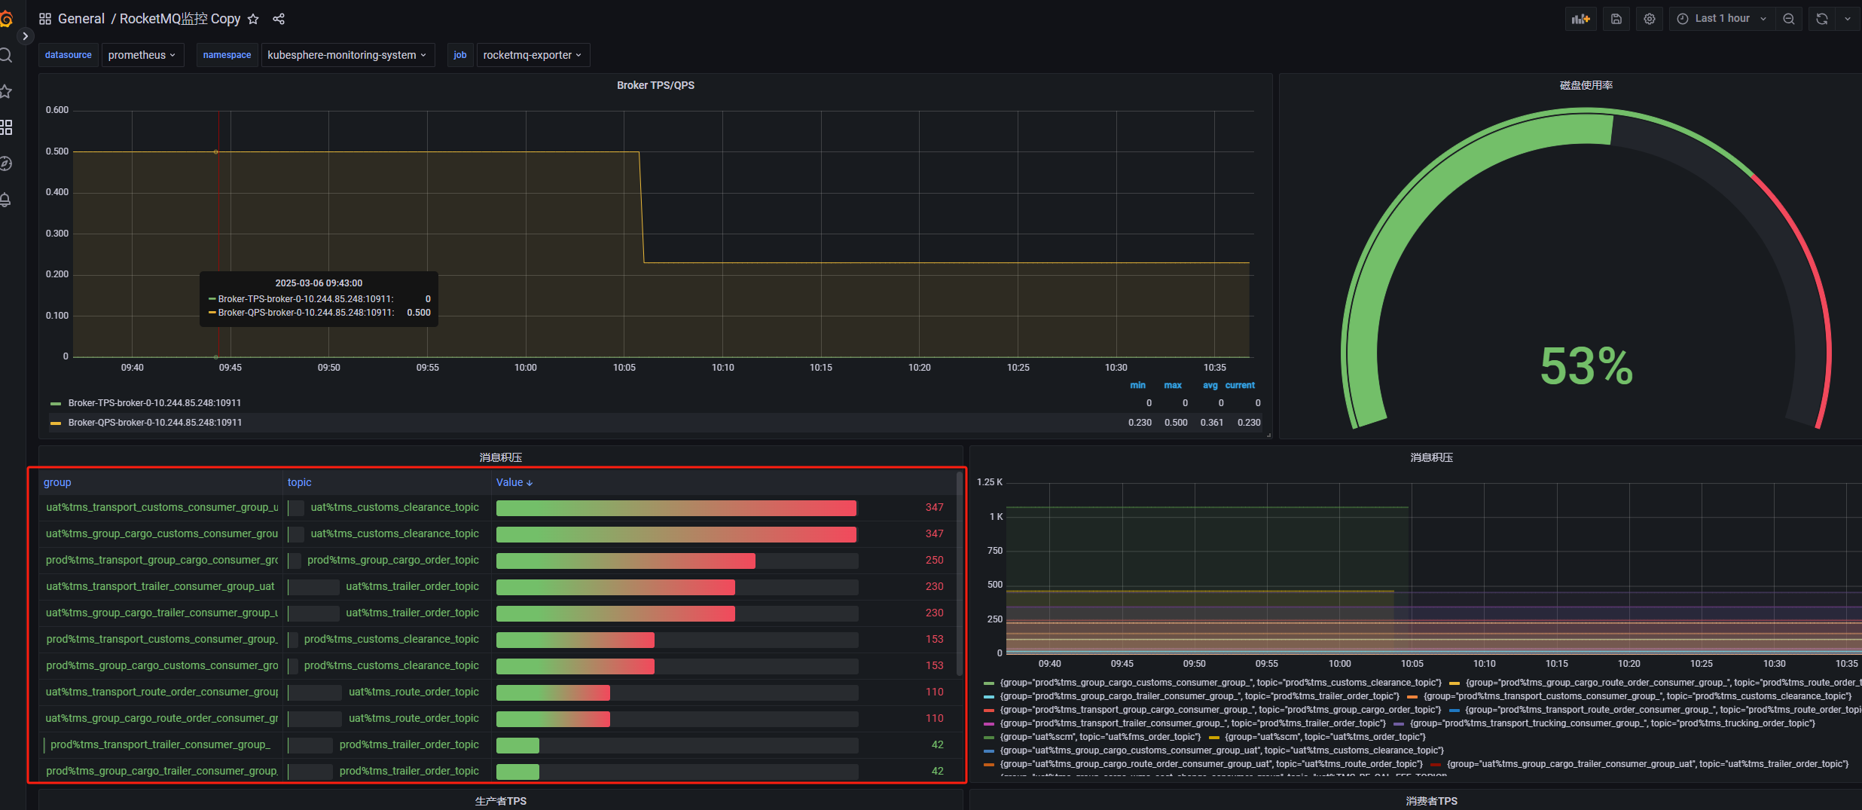Save the dashboard with the save icon

1616,19
